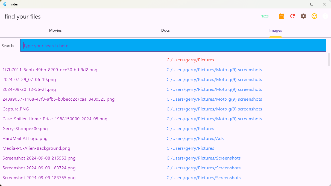Select the Images tab

click(x=276, y=30)
